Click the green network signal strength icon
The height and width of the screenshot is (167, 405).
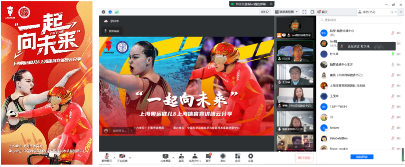pos(117,12)
